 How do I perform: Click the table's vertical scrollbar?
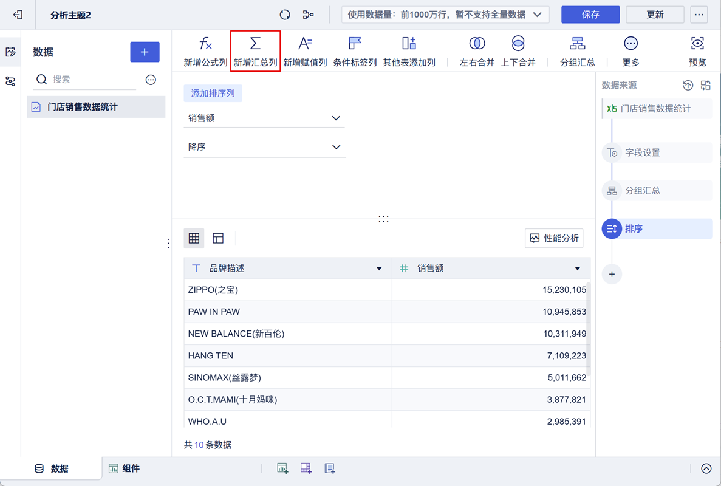pos(588,328)
